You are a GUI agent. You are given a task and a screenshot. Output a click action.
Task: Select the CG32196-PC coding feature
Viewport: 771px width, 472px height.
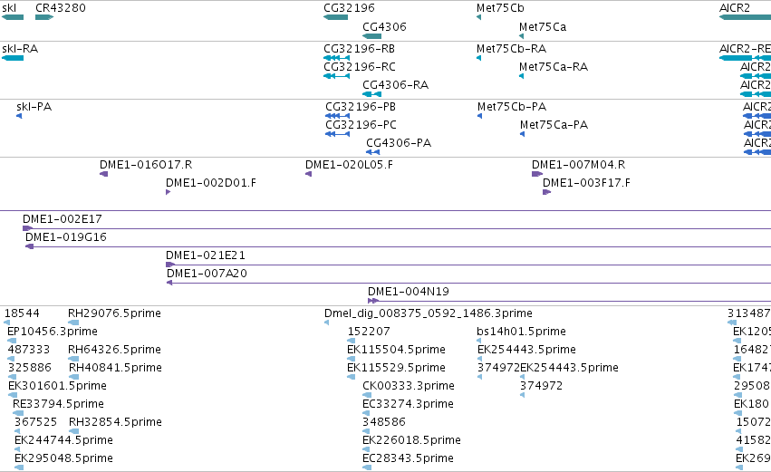pos(338,134)
